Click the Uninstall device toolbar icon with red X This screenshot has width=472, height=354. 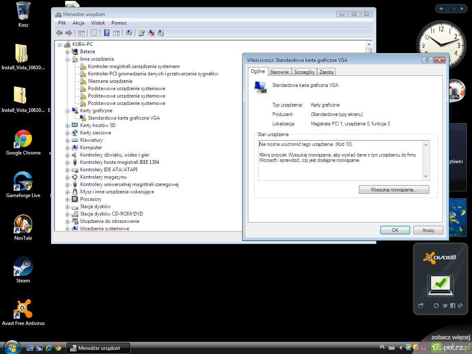tap(151, 33)
